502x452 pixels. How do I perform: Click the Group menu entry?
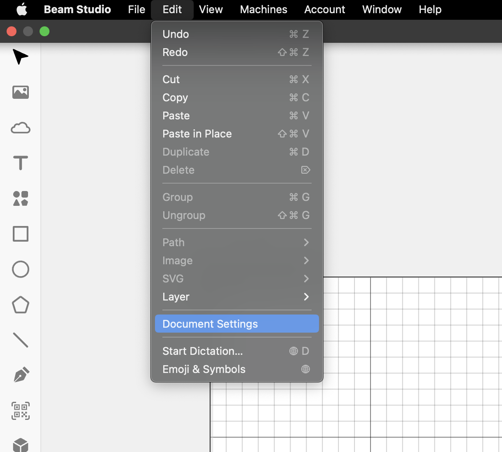pyautogui.click(x=237, y=197)
